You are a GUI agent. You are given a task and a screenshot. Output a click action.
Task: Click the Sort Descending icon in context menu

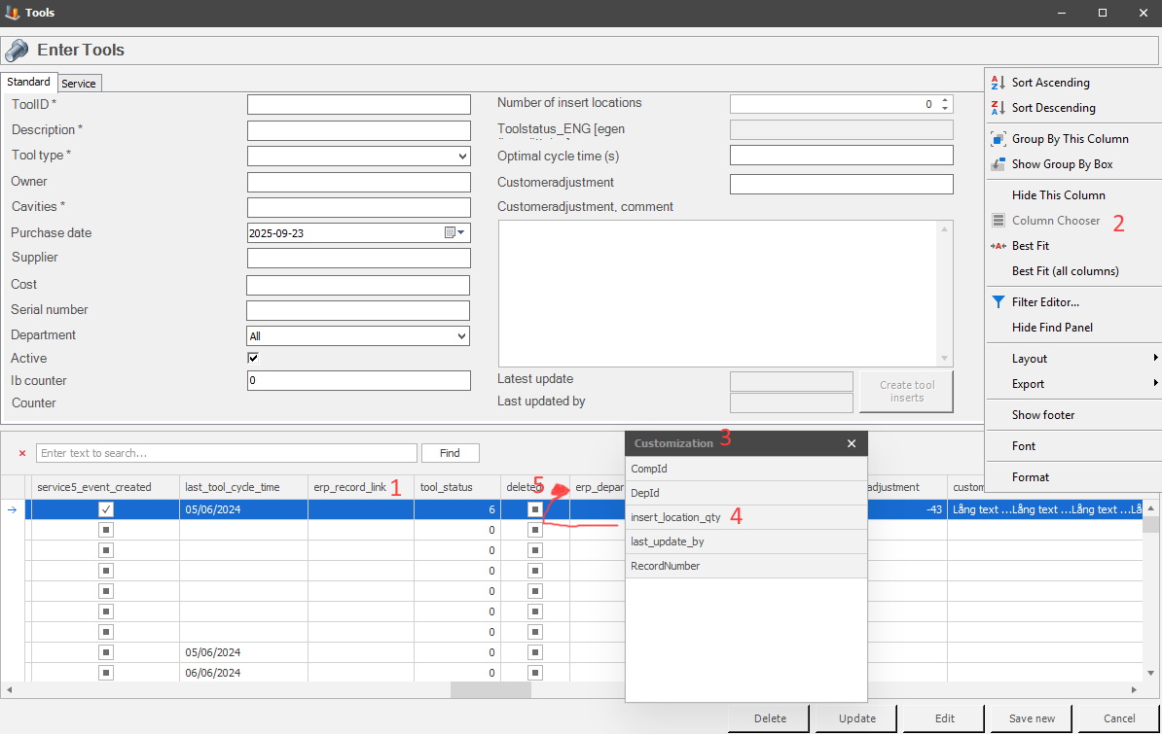[x=998, y=108]
